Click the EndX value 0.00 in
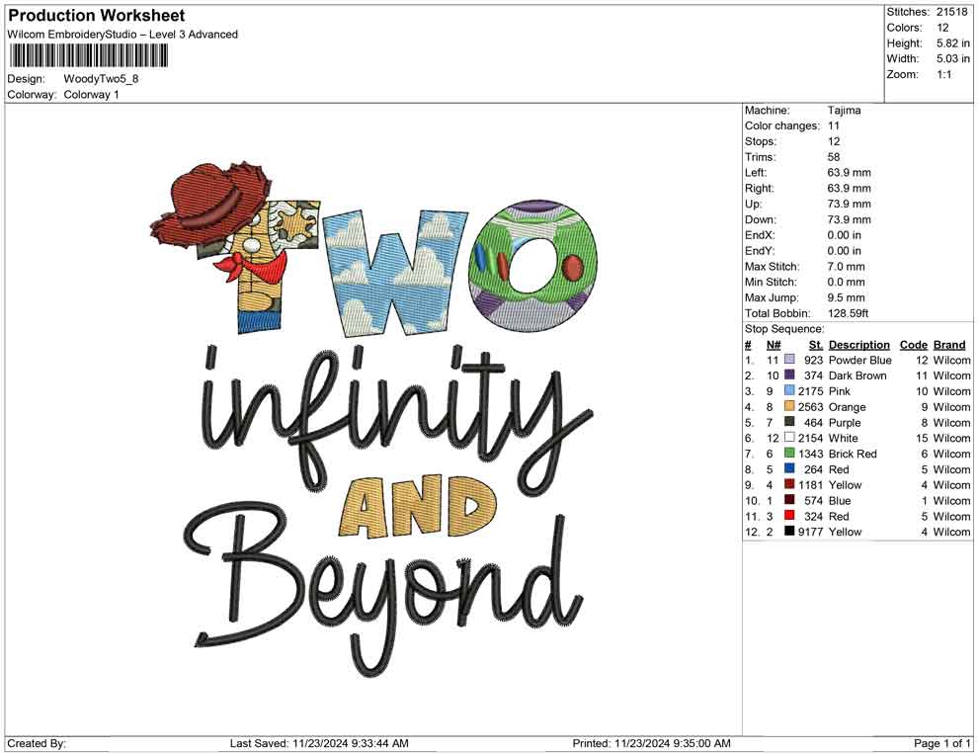Screen dimensions: 978x753 click(x=844, y=235)
